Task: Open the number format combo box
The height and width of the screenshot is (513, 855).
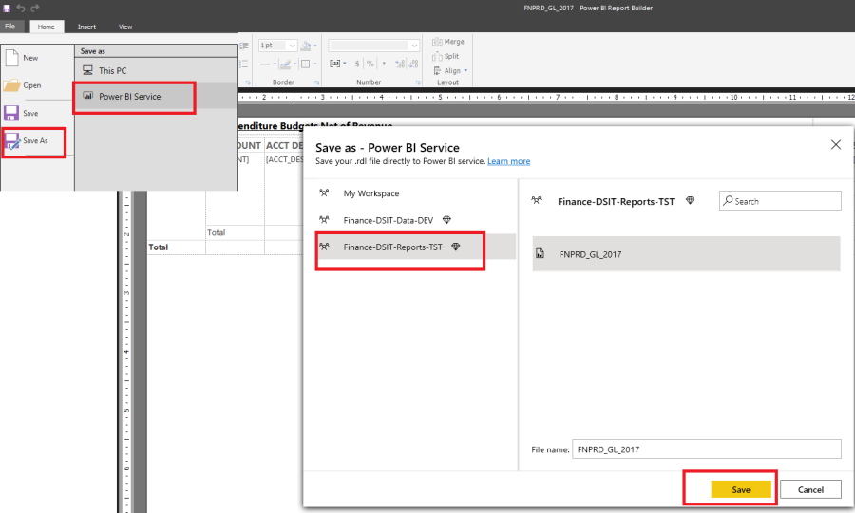Action: [373, 46]
